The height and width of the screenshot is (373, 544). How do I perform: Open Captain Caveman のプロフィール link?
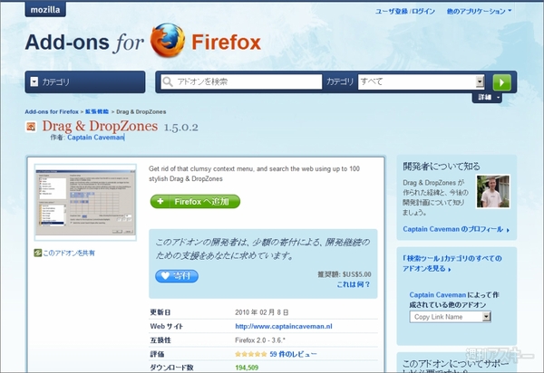click(x=456, y=229)
